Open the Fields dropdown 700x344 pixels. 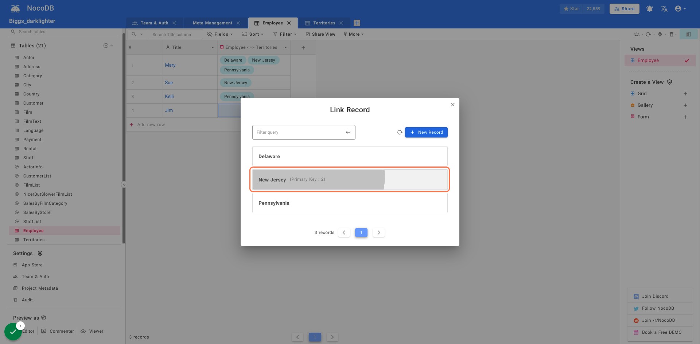tap(220, 34)
